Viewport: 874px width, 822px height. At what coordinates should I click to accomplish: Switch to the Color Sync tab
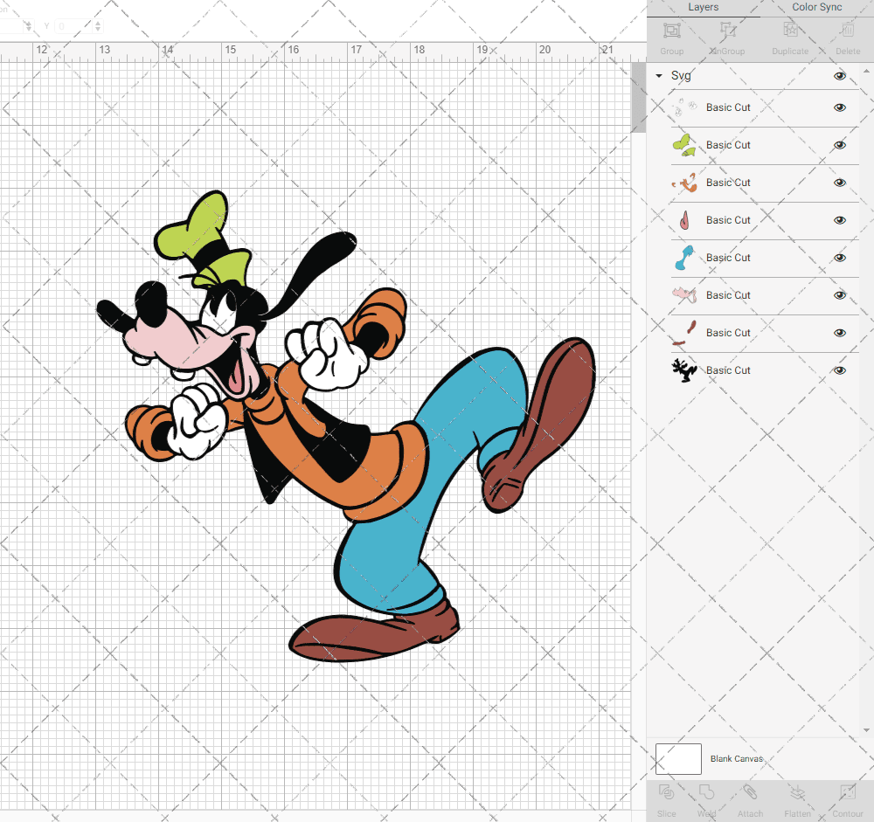pyautogui.click(x=816, y=7)
